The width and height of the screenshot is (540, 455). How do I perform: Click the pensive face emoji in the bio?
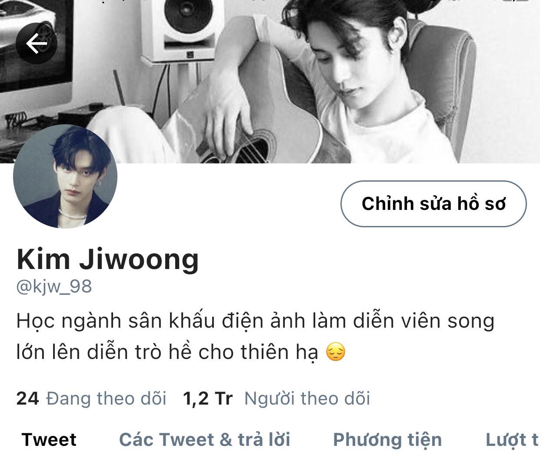point(336,352)
